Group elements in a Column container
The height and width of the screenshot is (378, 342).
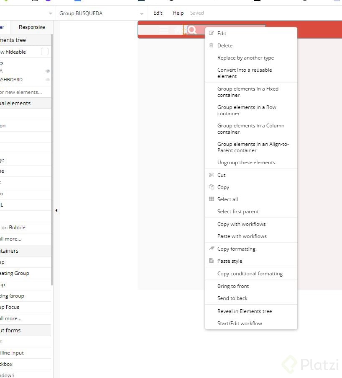[250, 129]
